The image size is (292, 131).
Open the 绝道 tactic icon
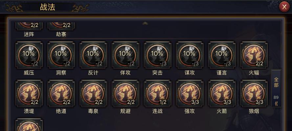tap(61, 94)
